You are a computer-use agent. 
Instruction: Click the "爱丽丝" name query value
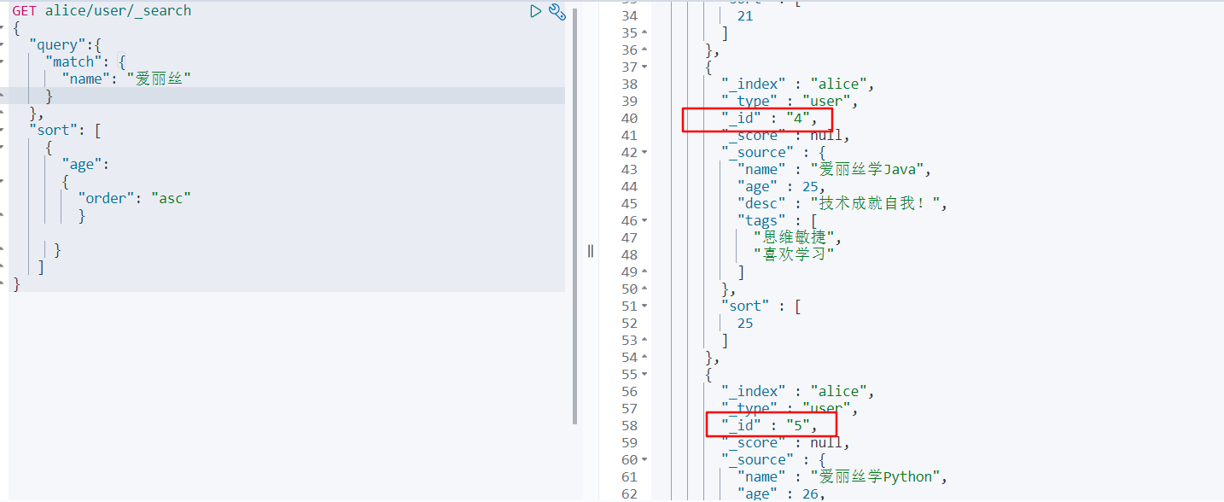pyautogui.click(x=159, y=79)
